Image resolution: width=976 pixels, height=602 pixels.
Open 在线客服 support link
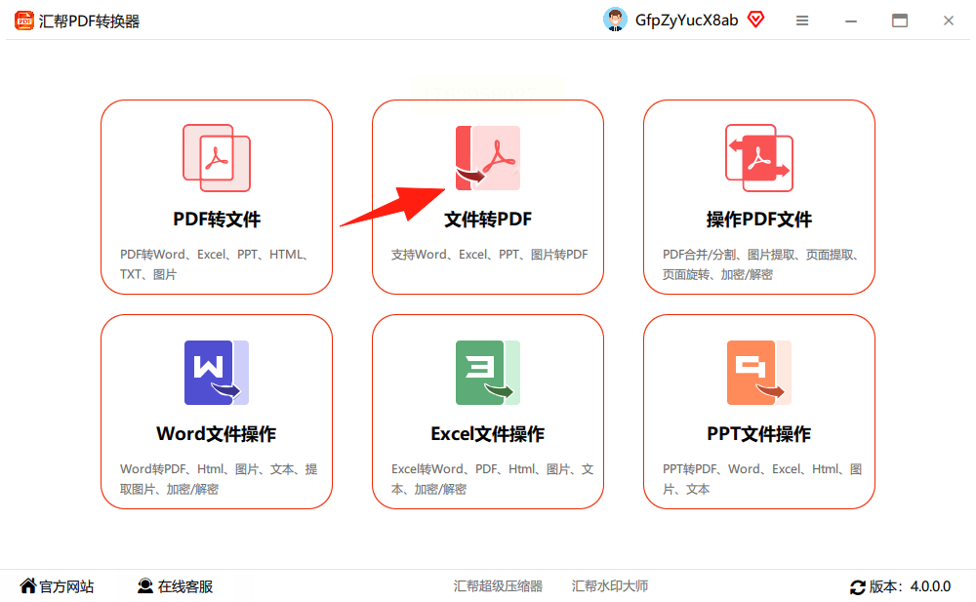(176, 585)
